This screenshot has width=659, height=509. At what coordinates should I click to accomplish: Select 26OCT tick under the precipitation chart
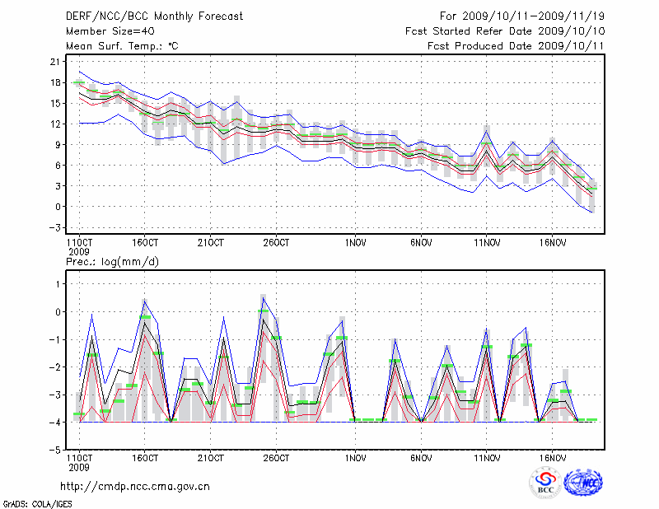pos(277,457)
